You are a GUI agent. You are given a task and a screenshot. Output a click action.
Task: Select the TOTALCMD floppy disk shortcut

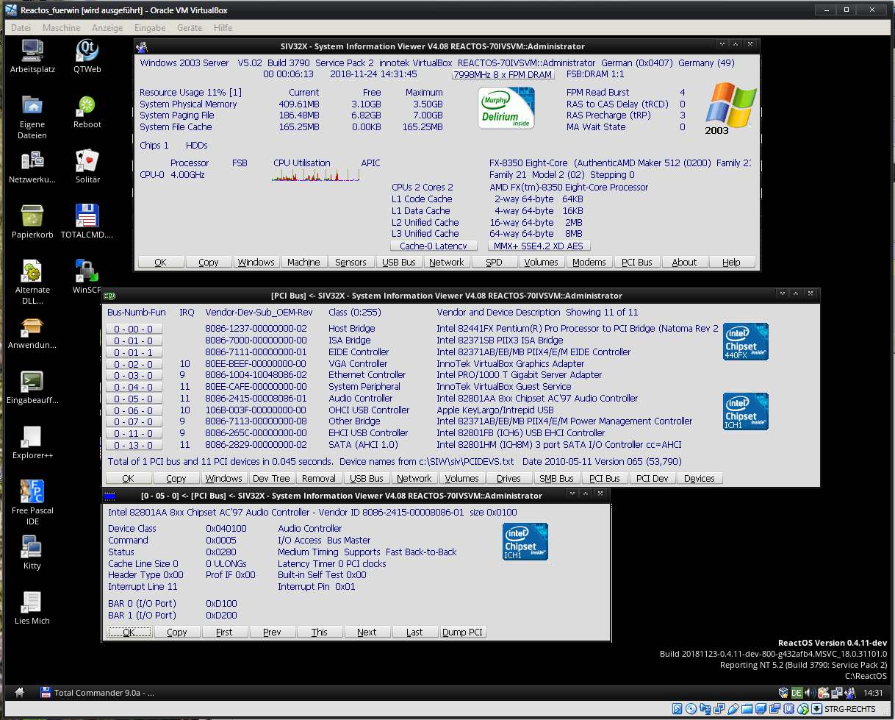coord(87,216)
